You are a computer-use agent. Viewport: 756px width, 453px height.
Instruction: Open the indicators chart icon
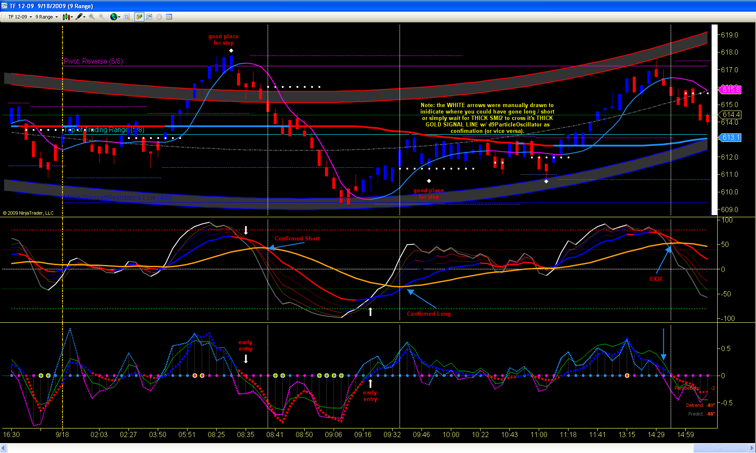[x=149, y=17]
